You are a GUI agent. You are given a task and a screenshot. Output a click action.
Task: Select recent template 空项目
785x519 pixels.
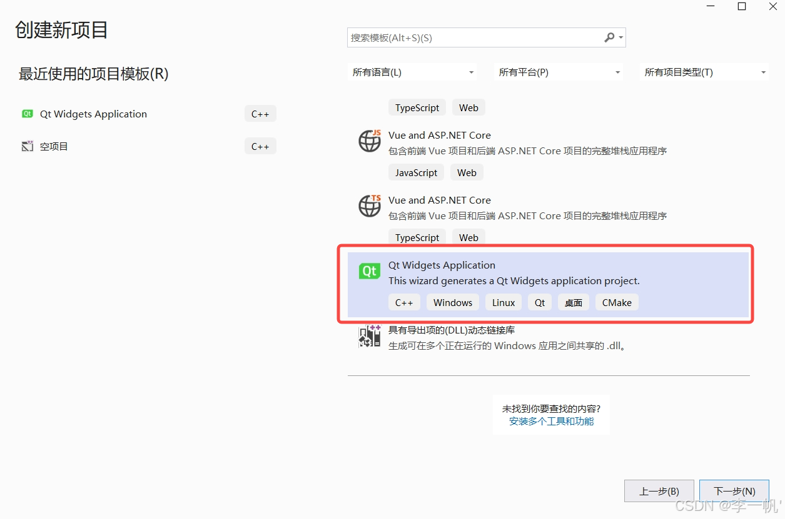[148, 146]
